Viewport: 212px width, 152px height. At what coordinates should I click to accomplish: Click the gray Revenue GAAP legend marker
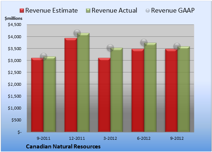coord(147,11)
